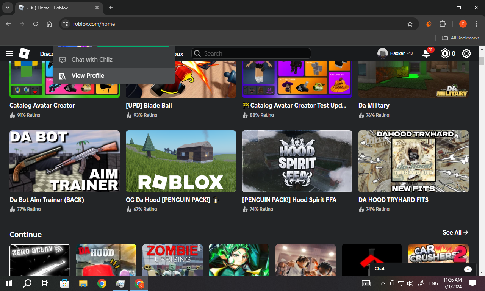
Task: Open the Robux balance icon
Action: pos(444,53)
